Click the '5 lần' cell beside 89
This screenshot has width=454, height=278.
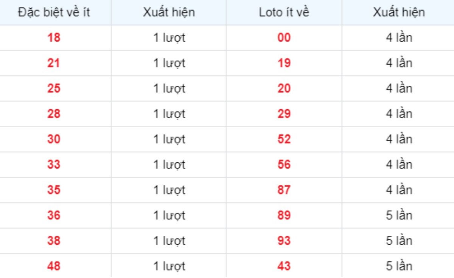pos(399,215)
